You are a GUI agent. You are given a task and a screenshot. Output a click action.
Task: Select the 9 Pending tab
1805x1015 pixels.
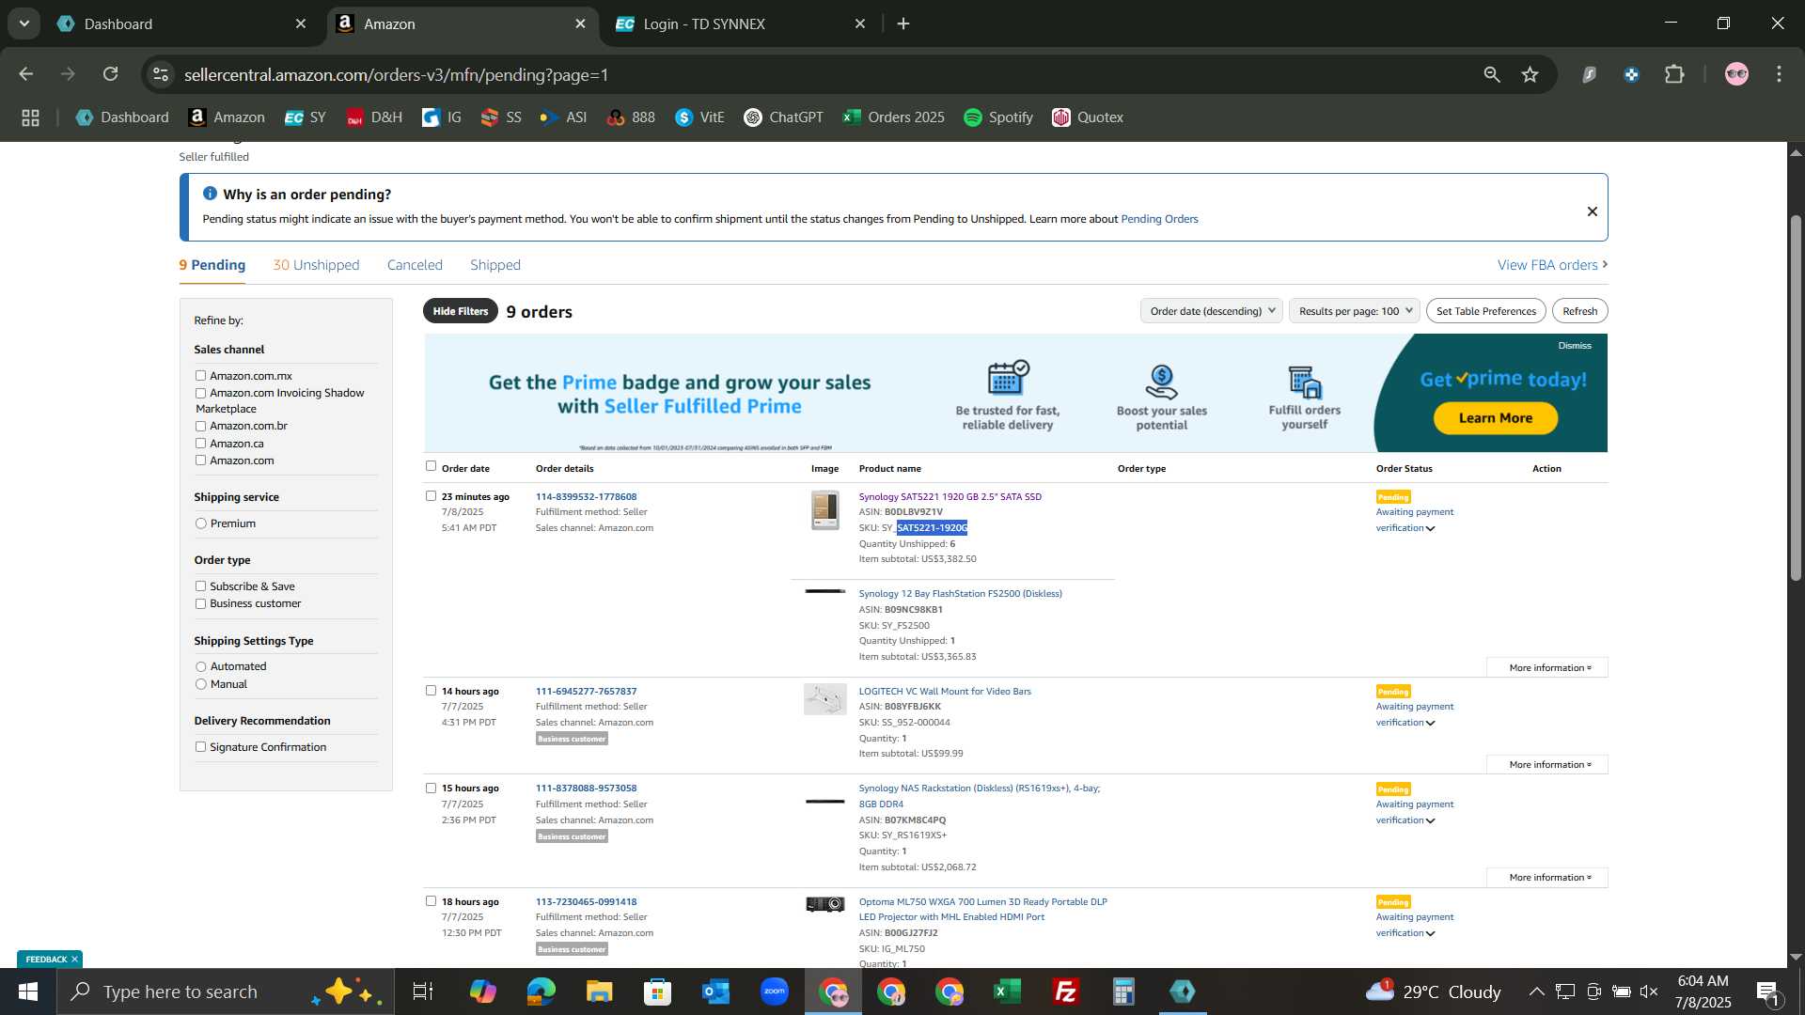pos(212,265)
